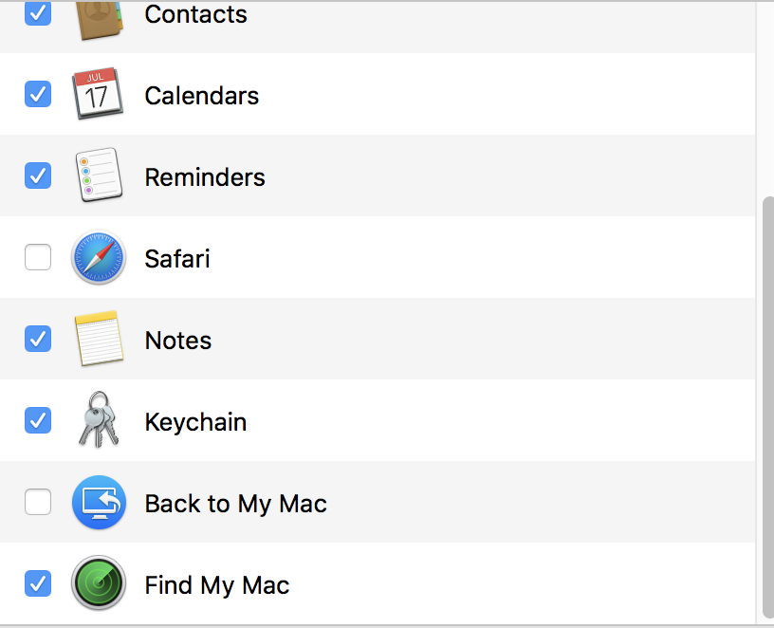The width and height of the screenshot is (774, 628).
Task: Uncheck the Keychain checkbox
Action: click(x=38, y=420)
